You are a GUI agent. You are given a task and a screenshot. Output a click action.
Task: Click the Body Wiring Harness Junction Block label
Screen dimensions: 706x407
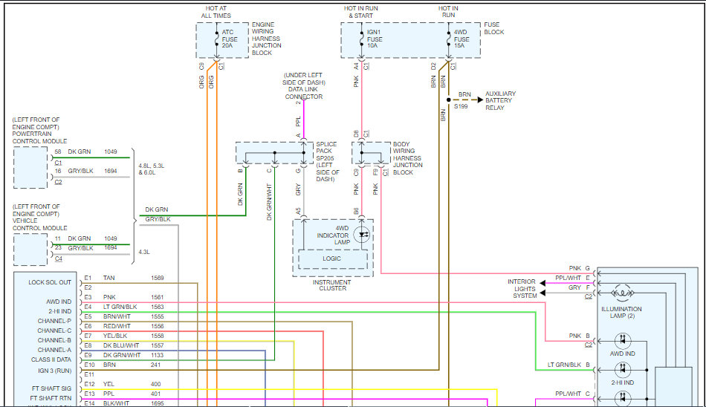408,157
